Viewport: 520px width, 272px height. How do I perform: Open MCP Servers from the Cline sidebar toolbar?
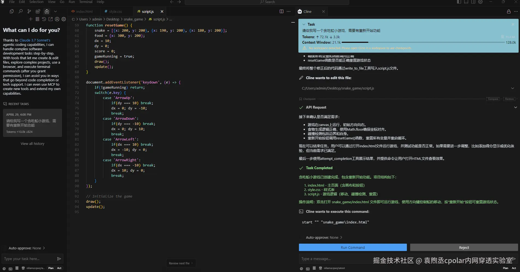click(x=37, y=19)
